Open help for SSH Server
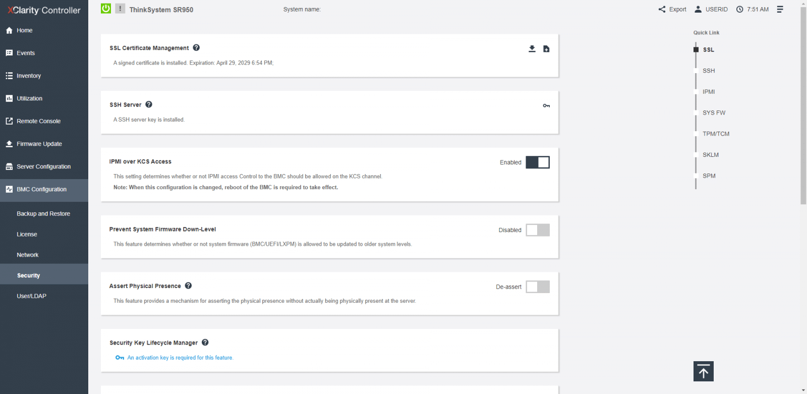Viewport: 807px width, 394px height. coord(149,104)
